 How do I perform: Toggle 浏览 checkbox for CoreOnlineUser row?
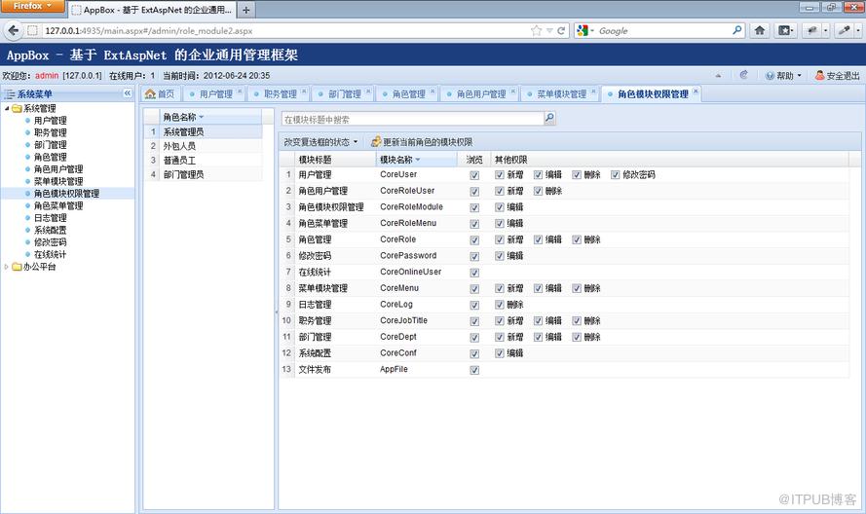(x=474, y=273)
